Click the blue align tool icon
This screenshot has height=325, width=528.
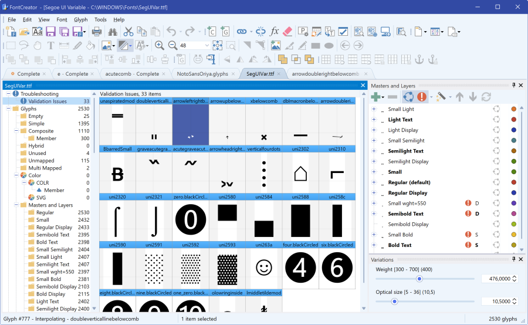211,60
